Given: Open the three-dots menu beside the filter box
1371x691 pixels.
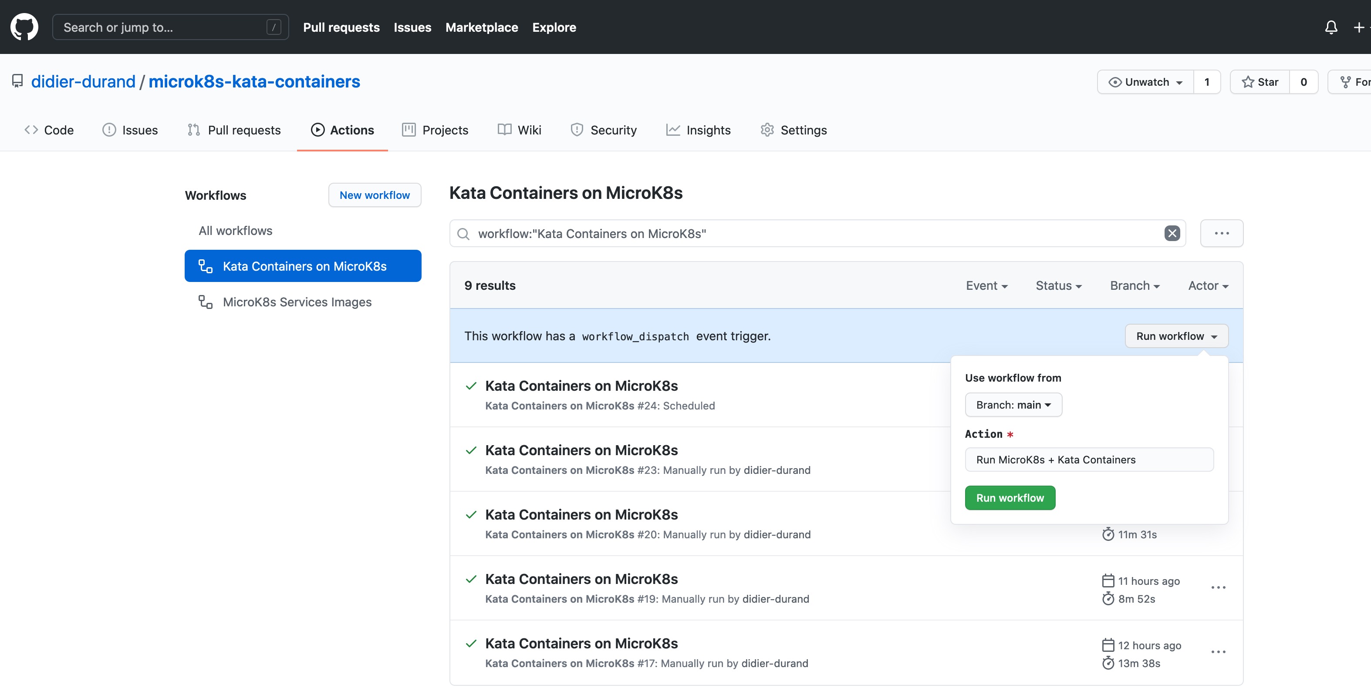Looking at the screenshot, I should click(x=1222, y=234).
